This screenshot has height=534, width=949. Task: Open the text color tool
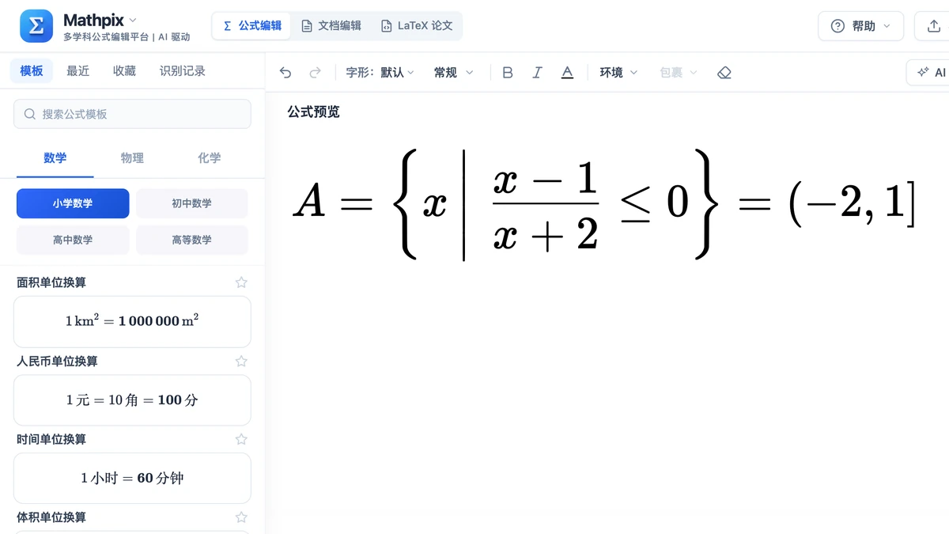[x=567, y=73]
